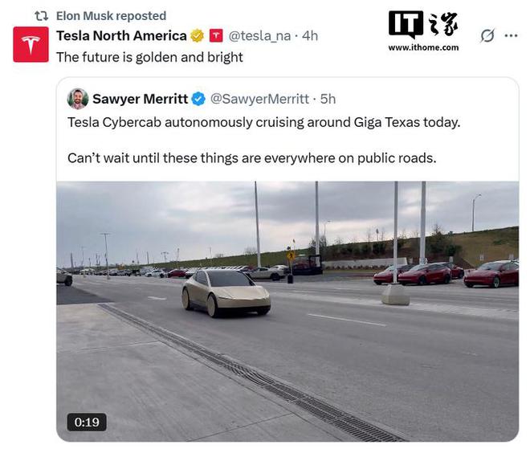
Task: Click the gold verified badge
Action: pyautogui.click(x=197, y=36)
